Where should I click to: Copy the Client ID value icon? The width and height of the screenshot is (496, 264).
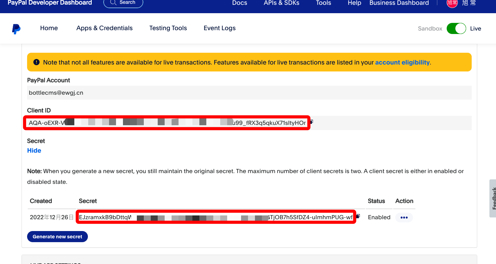pyautogui.click(x=312, y=122)
